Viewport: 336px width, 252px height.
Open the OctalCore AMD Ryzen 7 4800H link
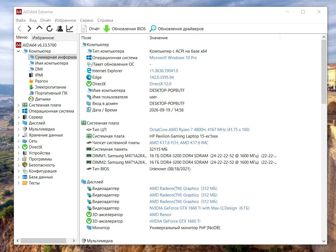coord(200,130)
